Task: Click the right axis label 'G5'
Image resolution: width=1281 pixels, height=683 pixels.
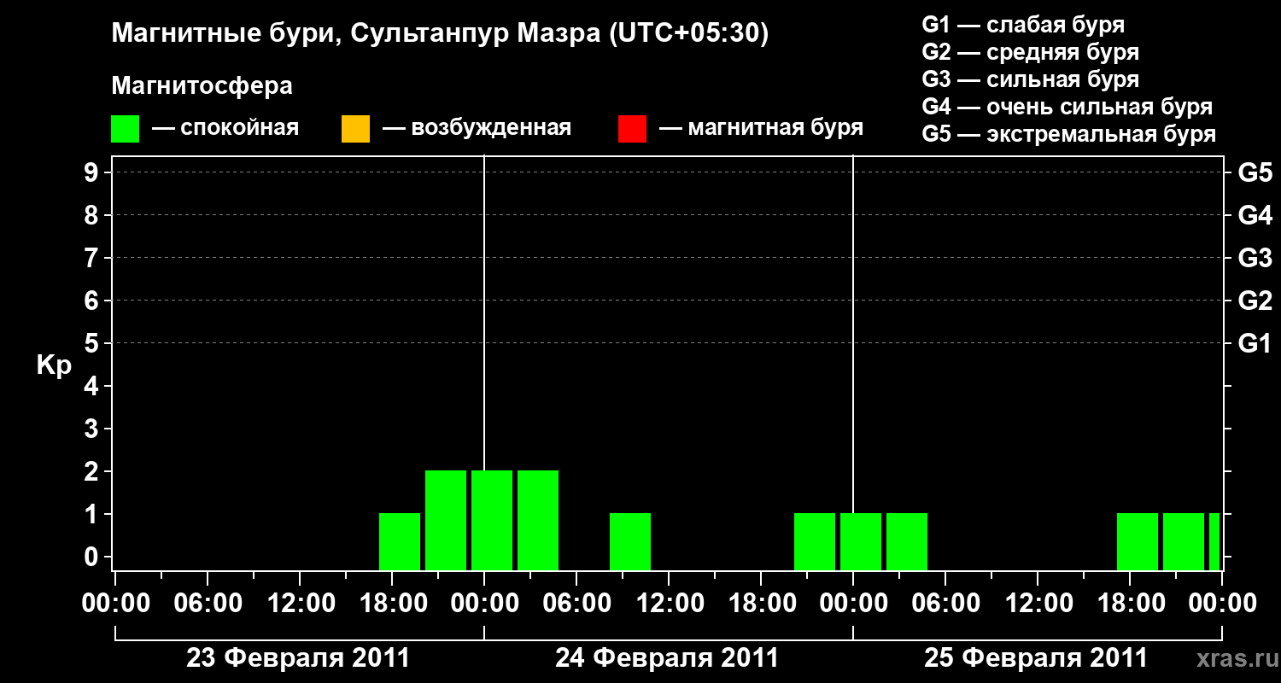Action: coord(1255,173)
